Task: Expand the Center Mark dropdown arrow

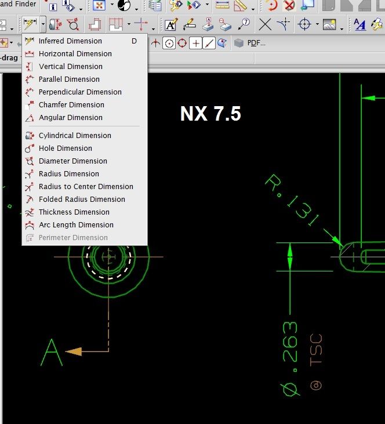Action: pos(317,24)
